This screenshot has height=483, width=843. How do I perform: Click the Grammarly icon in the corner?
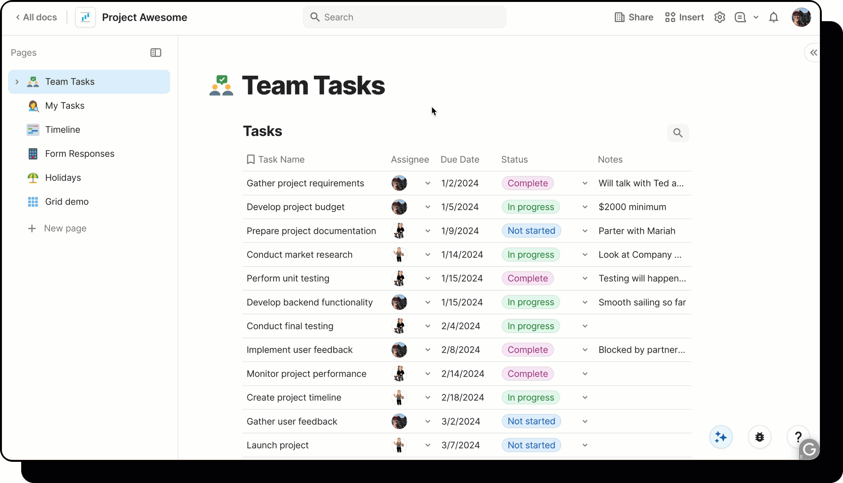(x=809, y=449)
